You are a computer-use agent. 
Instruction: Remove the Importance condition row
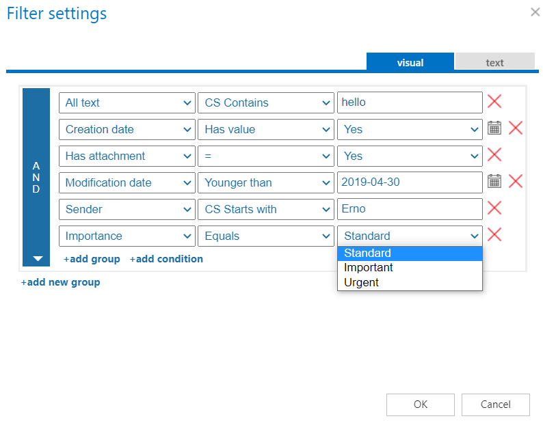click(494, 235)
